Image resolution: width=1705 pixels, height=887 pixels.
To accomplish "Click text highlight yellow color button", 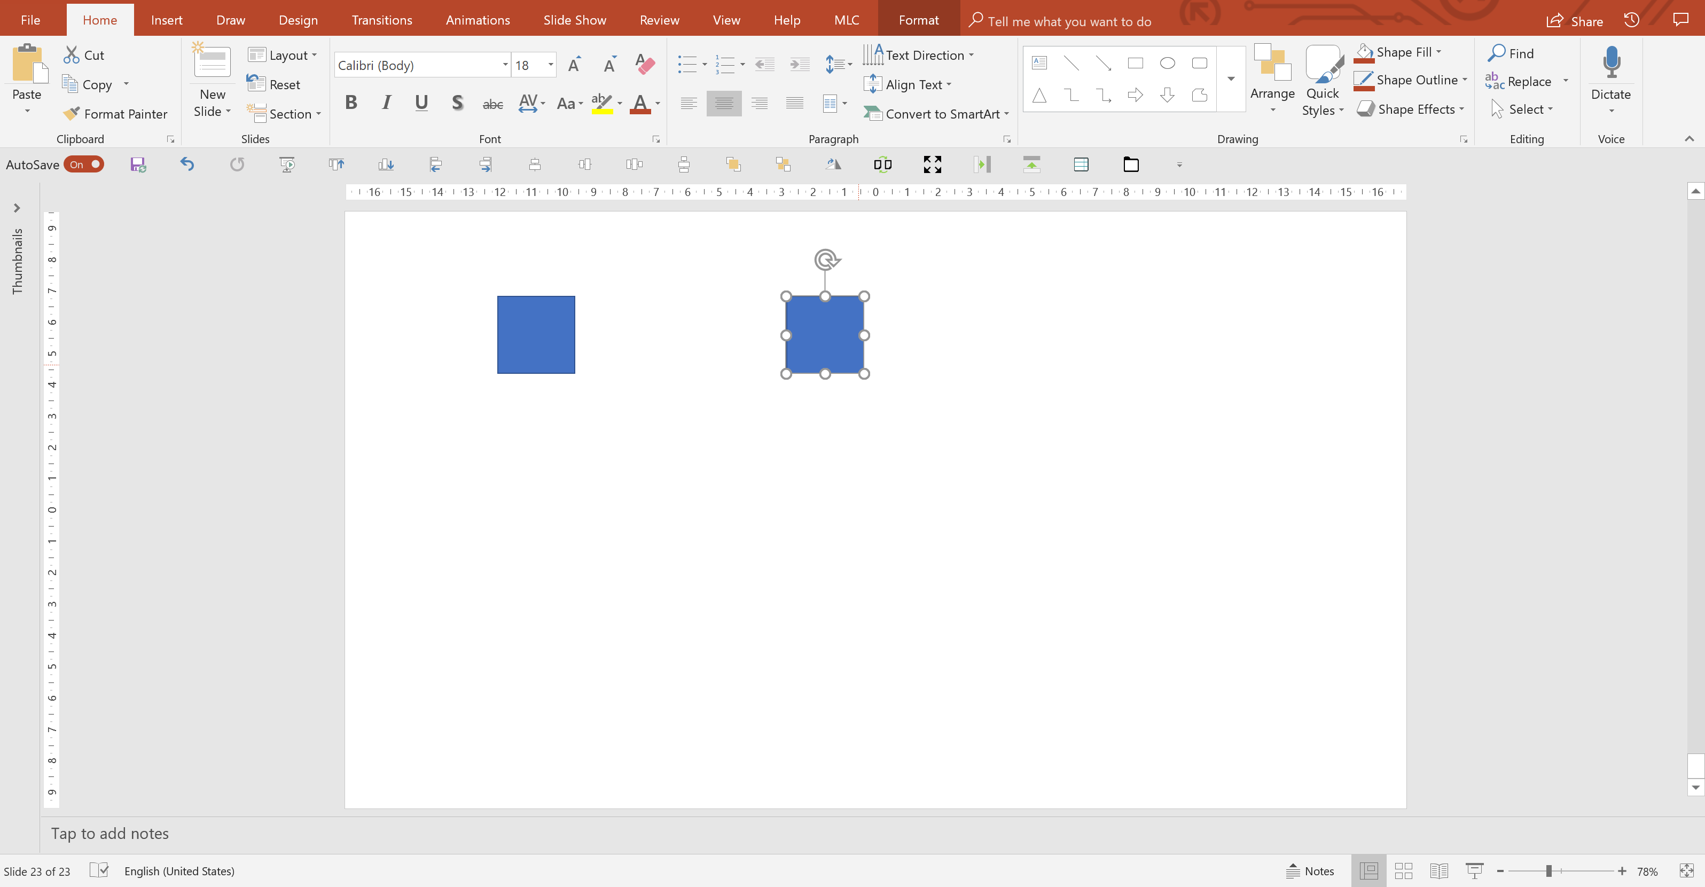I will (603, 103).
